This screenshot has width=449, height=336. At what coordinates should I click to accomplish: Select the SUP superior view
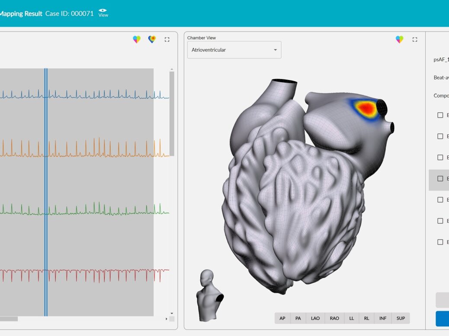[401, 318]
